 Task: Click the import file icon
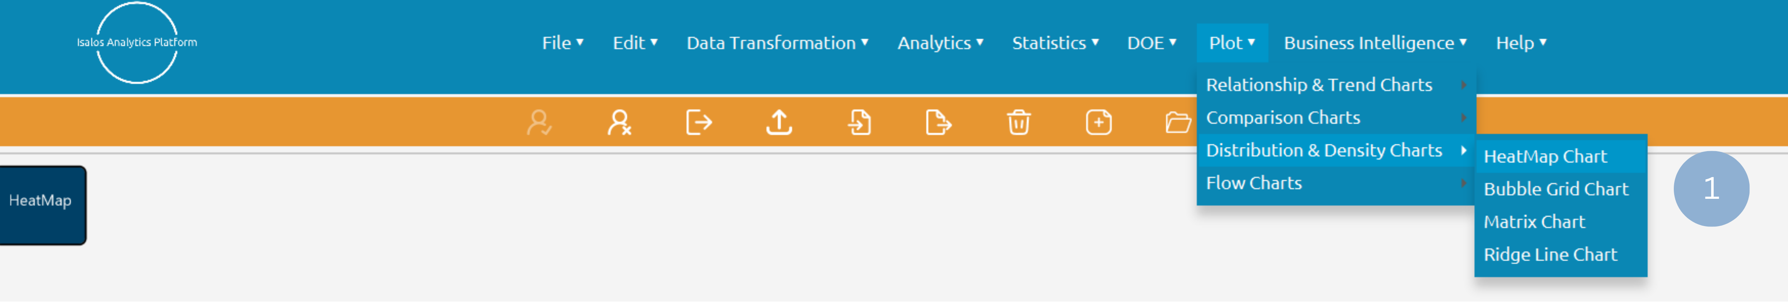coord(859,123)
